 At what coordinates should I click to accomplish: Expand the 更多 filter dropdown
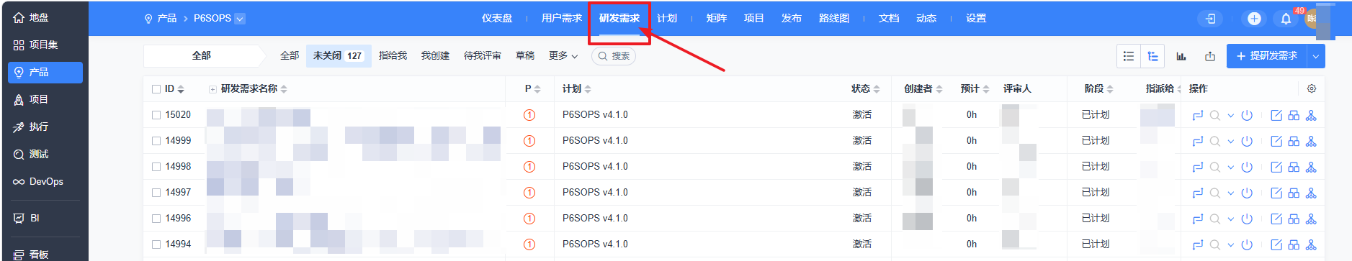(563, 56)
